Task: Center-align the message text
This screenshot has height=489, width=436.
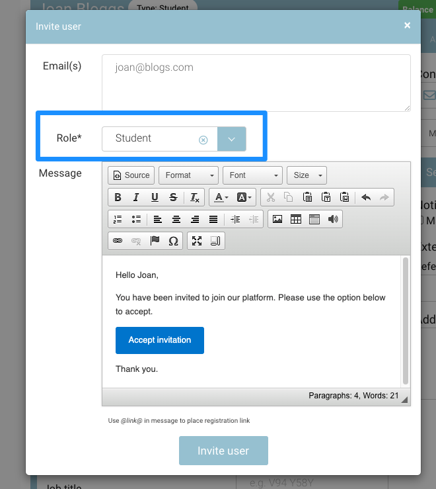Action: tap(176, 219)
